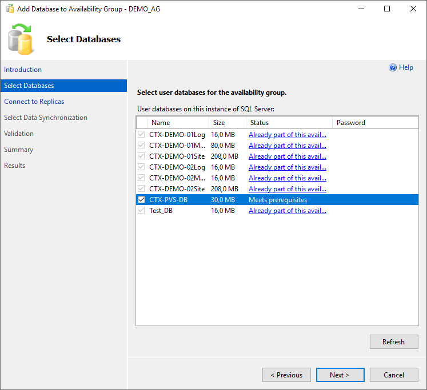Open the status link for CTX-DEMO-01Site
This screenshot has height=390, width=427.
point(288,156)
